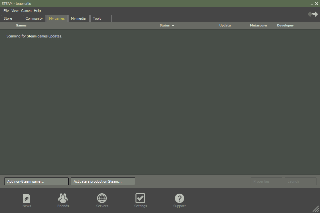Click the 'STEAM - toaomatis' title text
This screenshot has width=320, height=213.
pyautogui.click(x=16, y=4)
